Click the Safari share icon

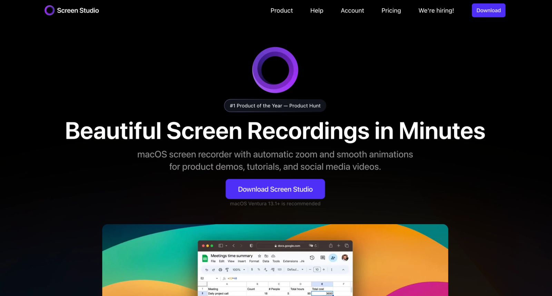point(331,246)
